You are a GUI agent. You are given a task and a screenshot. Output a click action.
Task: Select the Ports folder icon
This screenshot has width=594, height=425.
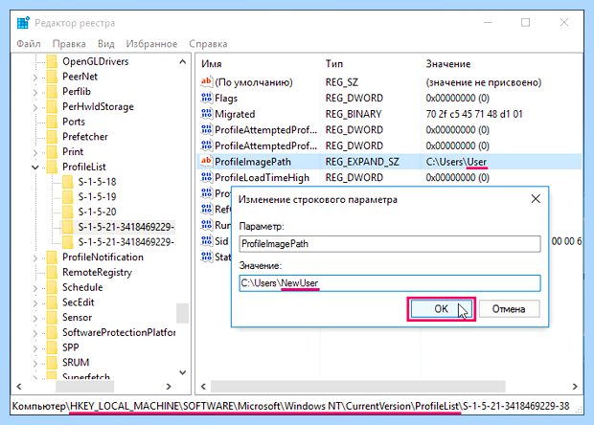point(52,122)
